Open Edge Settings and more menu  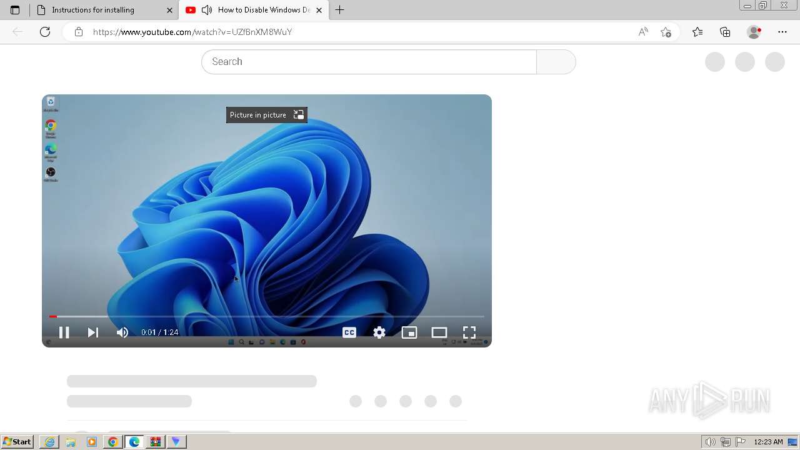[782, 32]
